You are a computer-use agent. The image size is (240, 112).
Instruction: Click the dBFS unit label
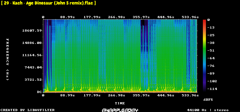tap(208, 100)
